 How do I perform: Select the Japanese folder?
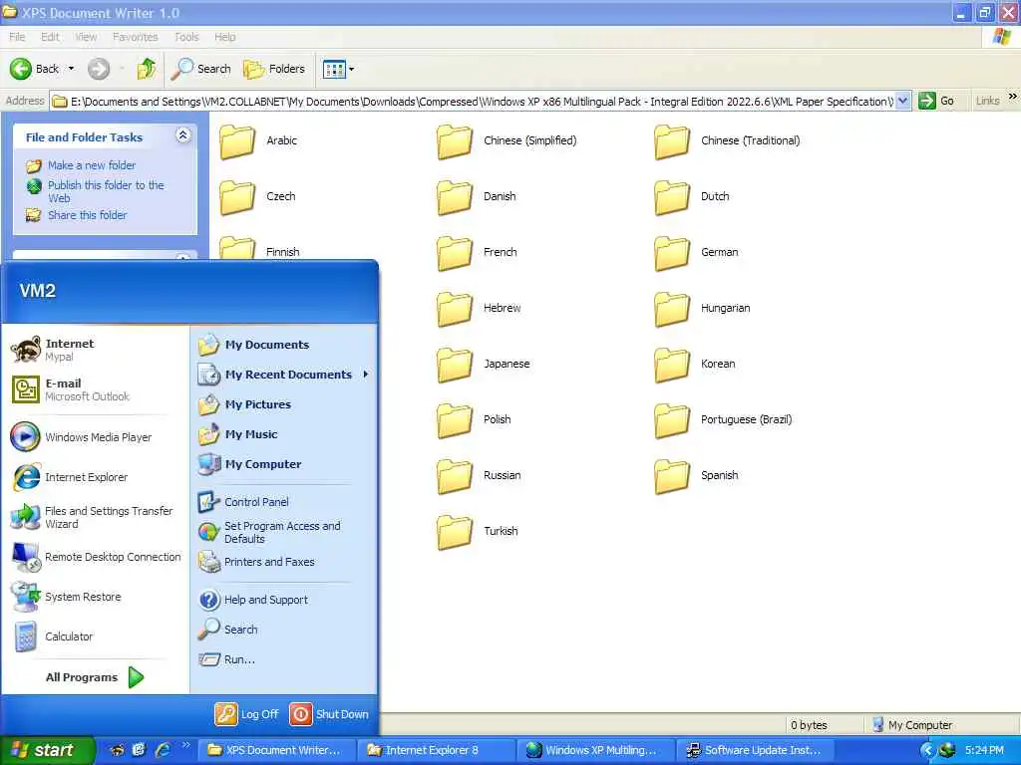pyautogui.click(x=484, y=365)
